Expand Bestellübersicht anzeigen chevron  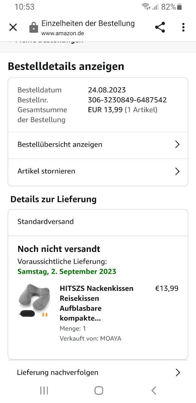(177, 145)
